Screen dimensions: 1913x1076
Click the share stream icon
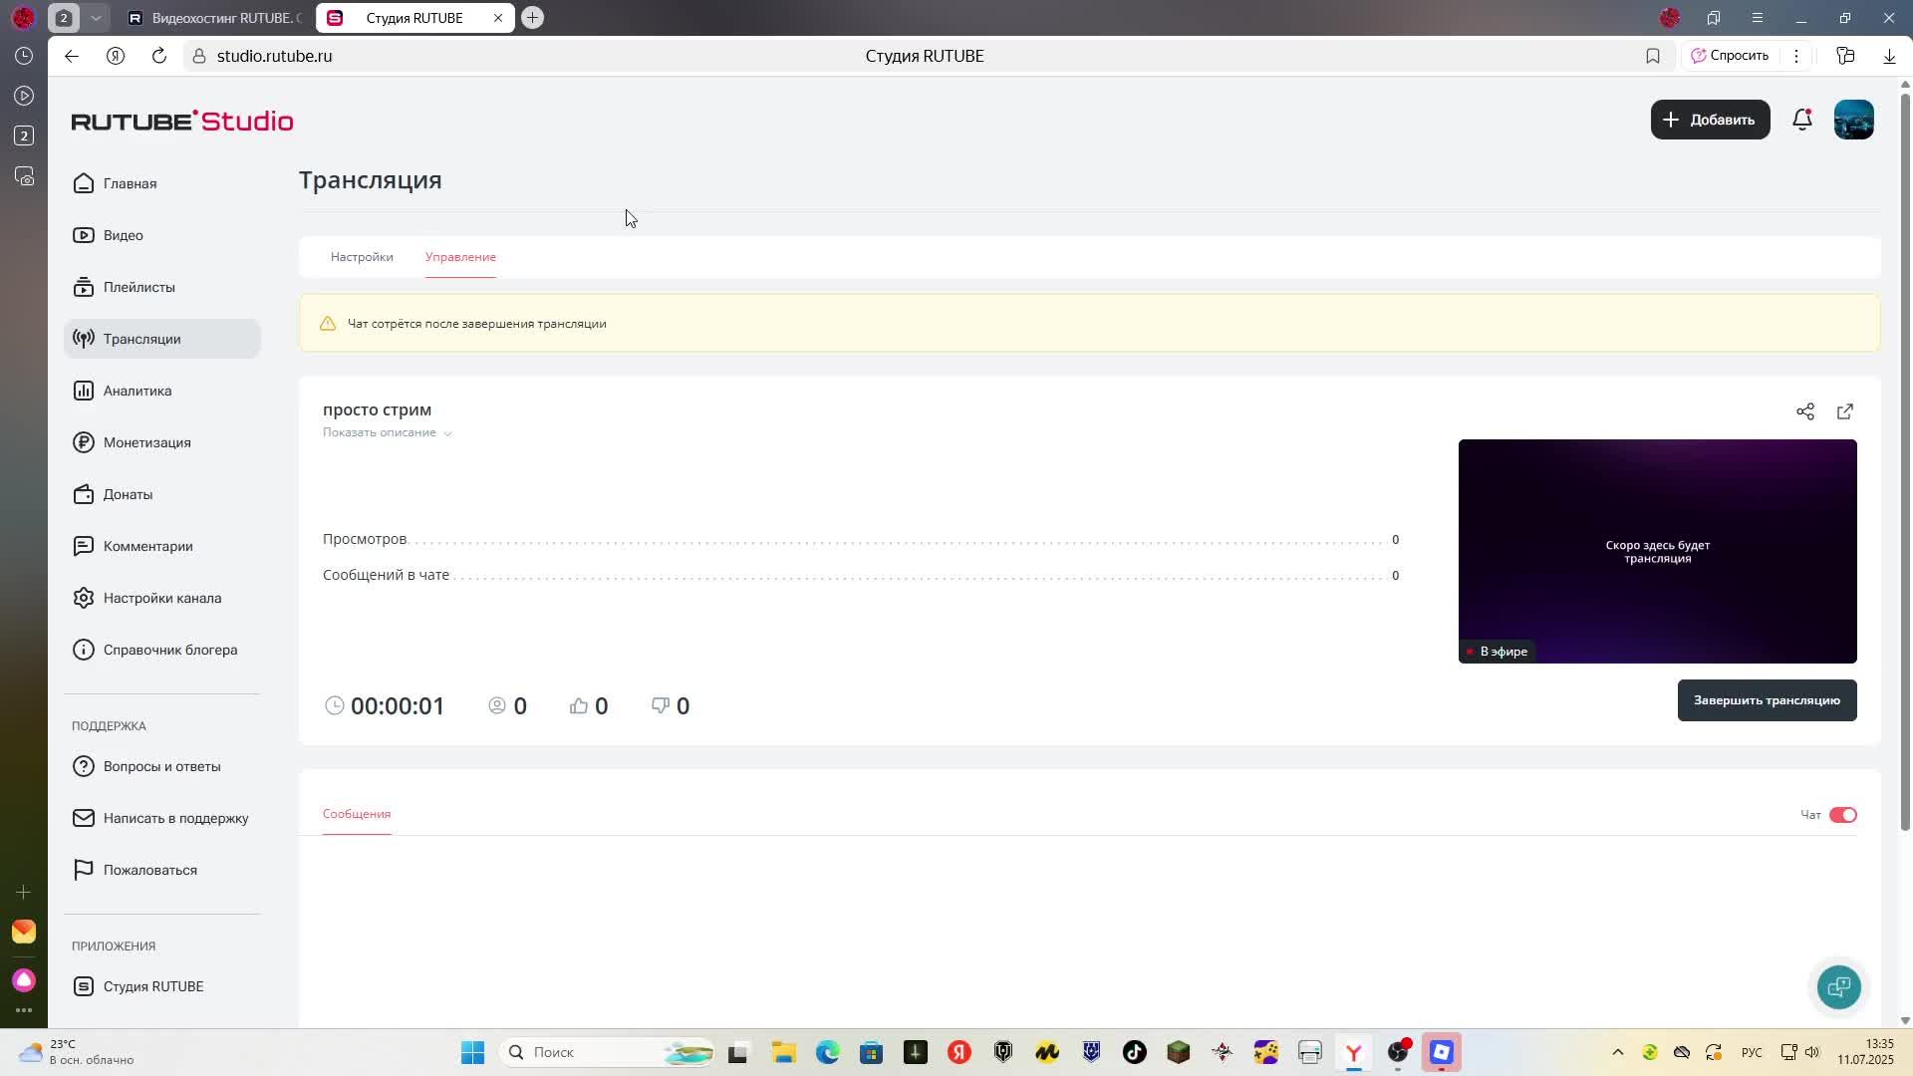[1804, 411]
